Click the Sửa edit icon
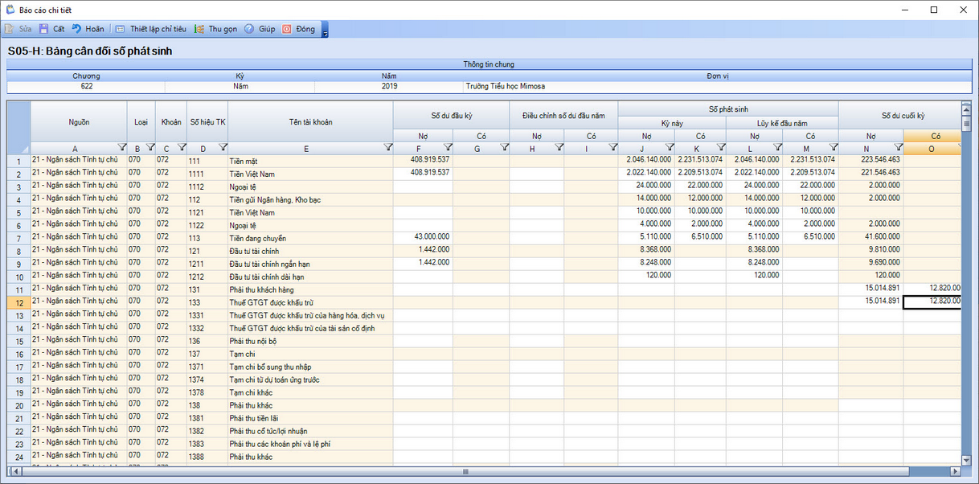 [10, 29]
